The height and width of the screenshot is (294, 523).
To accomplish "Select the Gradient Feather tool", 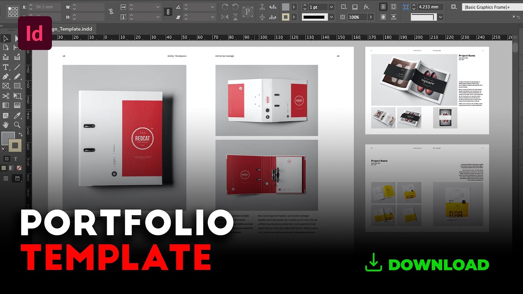I will 17,105.
